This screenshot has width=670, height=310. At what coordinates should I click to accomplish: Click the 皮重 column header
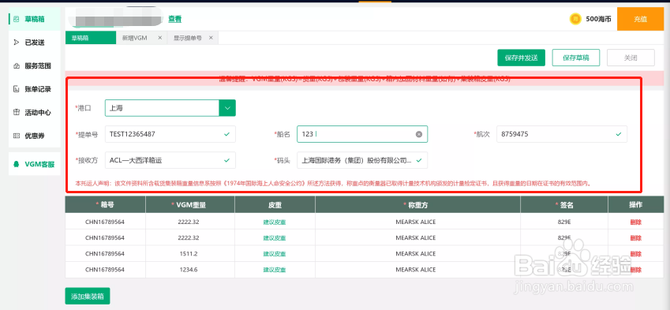point(275,204)
